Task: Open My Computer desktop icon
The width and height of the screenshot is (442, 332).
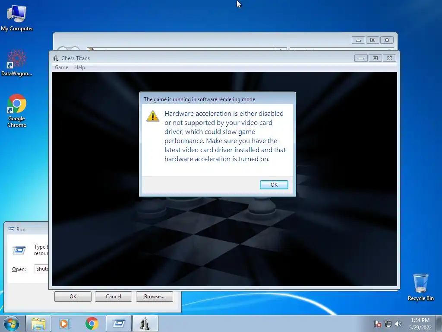Action: pos(17,17)
